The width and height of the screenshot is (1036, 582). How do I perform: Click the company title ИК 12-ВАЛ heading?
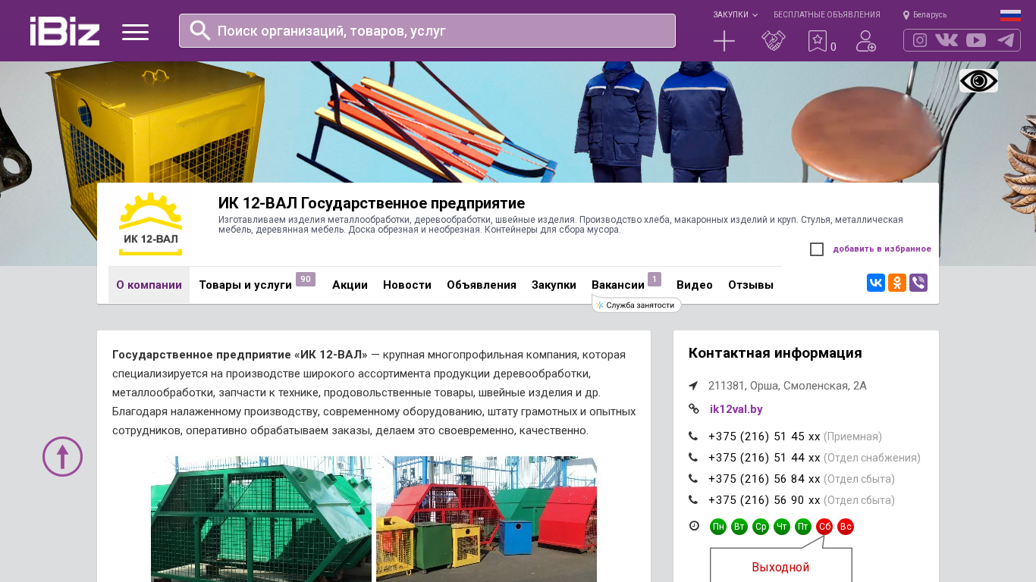pyautogui.click(x=372, y=203)
